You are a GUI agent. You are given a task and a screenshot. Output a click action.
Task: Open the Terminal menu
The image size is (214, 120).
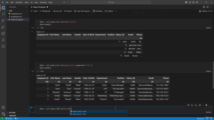click(x=43, y=2)
